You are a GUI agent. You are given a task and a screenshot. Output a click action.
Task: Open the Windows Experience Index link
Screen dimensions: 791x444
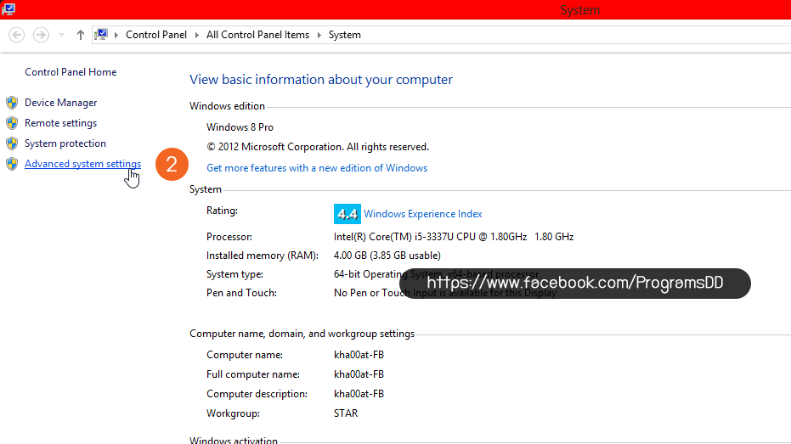point(422,214)
